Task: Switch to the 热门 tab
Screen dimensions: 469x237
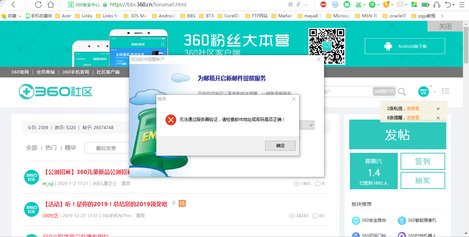Action: click(51, 148)
